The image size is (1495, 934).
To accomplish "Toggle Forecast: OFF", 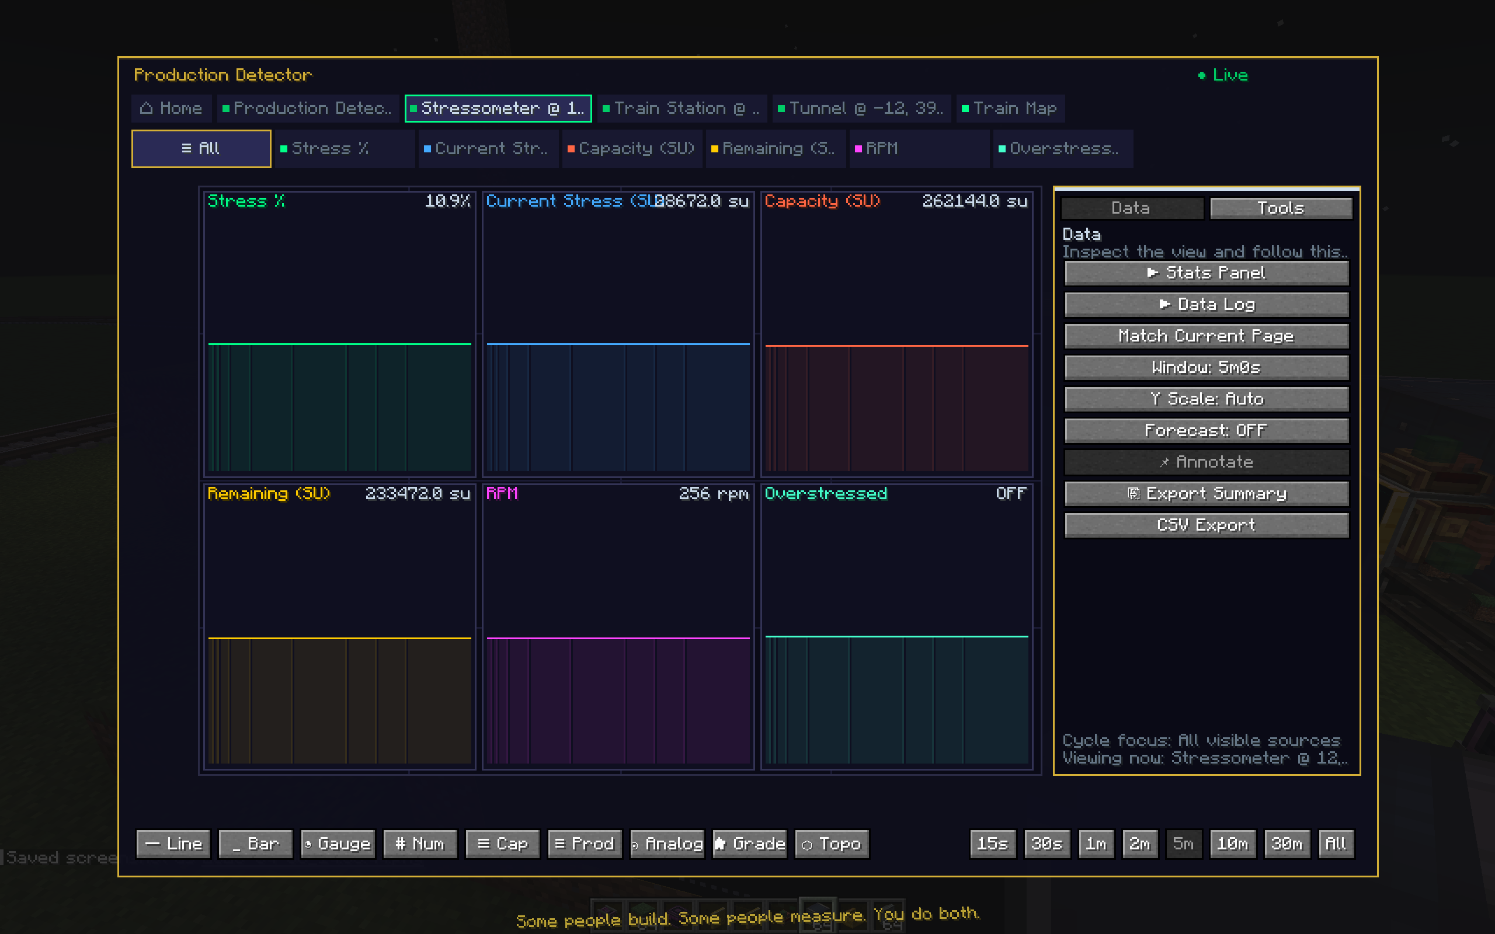I will click(x=1206, y=431).
